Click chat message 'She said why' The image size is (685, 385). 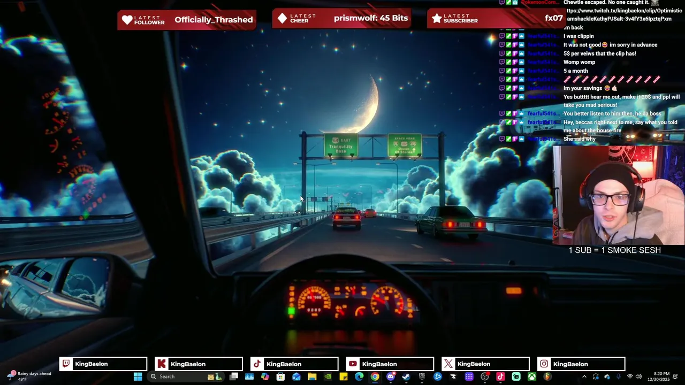(579, 139)
